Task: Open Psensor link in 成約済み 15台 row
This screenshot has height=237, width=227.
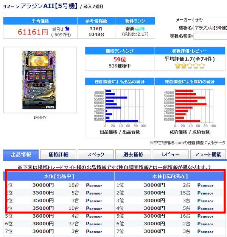Action: click(x=205, y=193)
